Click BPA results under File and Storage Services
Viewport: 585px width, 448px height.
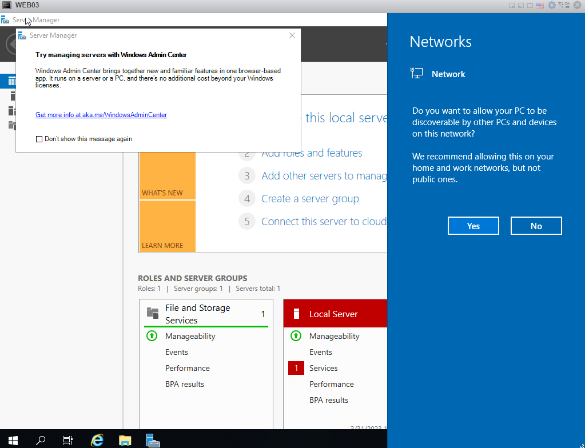click(185, 384)
